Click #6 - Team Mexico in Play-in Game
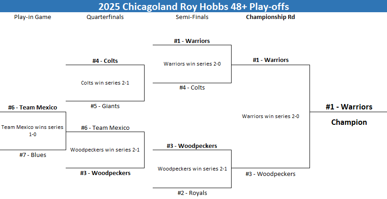Viewport: 387px width, 199px height. coord(33,108)
